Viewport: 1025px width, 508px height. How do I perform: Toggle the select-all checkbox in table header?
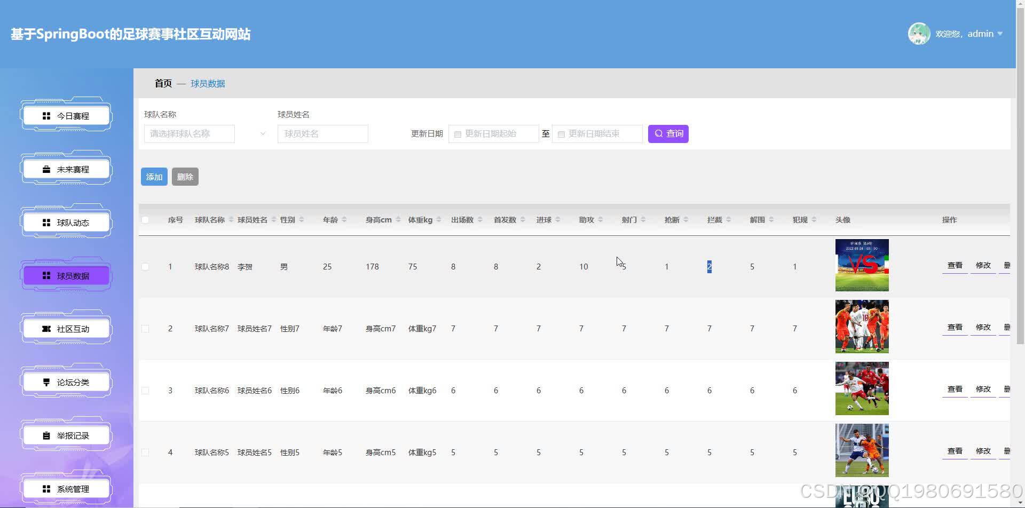point(145,219)
